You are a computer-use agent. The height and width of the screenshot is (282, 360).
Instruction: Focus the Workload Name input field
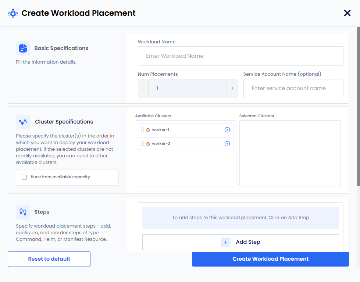(240, 56)
